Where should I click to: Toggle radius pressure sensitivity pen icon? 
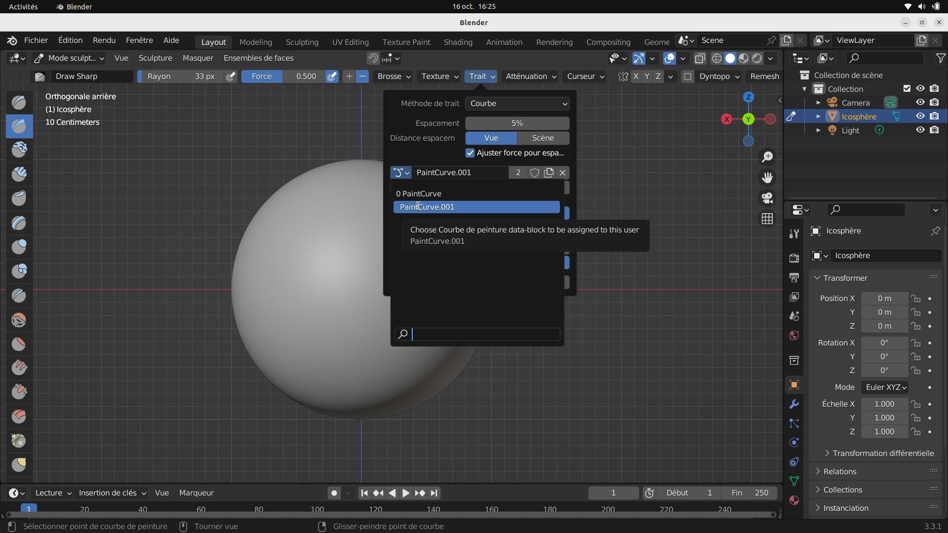click(x=231, y=76)
